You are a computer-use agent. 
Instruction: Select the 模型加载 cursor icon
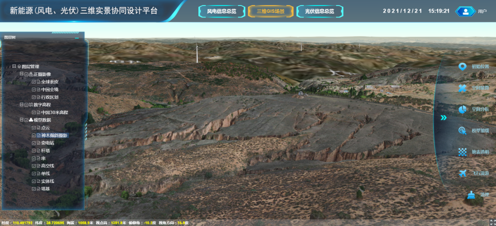(463, 131)
